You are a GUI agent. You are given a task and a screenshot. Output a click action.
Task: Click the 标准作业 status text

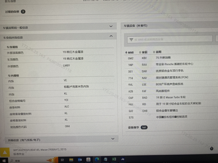19,154
